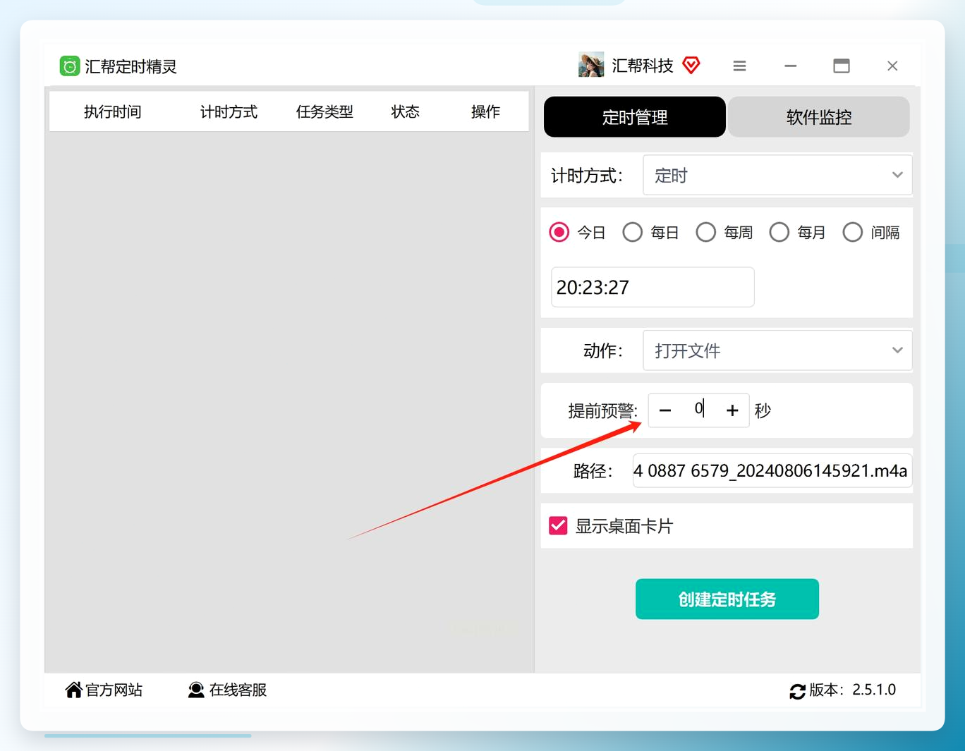Click the time field showing 20:23:27
Image resolution: width=965 pixels, height=751 pixels.
click(653, 287)
